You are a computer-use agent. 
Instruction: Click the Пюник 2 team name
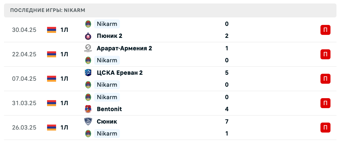tap(109, 36)
